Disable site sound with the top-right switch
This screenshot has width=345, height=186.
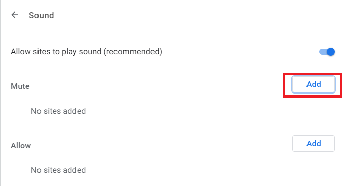point(327,52)
